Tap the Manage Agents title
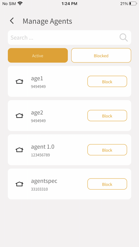This screenshot has width=139, height=247. pos(48,21)
